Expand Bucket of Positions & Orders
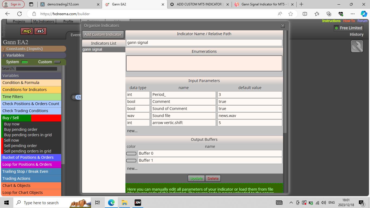 [x=31, y=157]
